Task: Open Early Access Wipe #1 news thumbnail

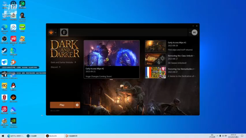Action: point(155,46)
